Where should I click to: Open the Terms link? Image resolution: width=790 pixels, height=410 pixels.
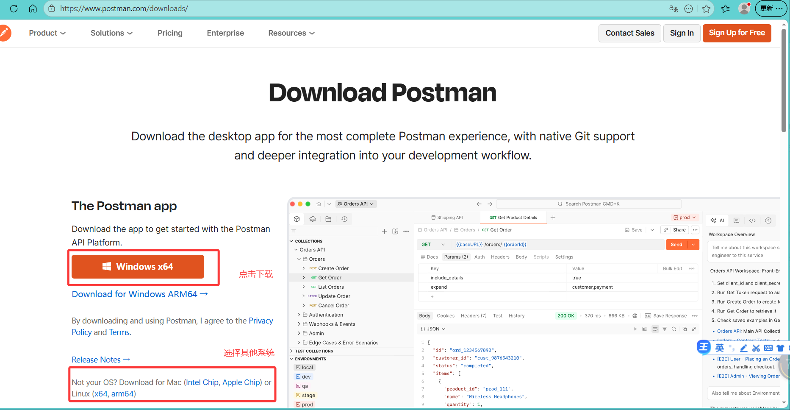tap(119, 332)
